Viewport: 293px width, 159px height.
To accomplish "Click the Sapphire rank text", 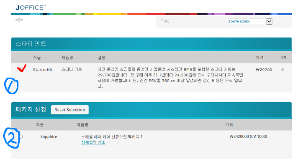I will [x=49, y=136].
